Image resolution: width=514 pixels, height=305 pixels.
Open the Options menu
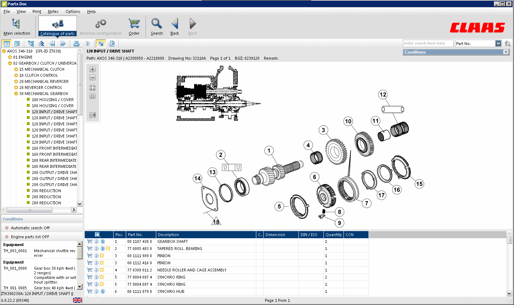[73, 11]
